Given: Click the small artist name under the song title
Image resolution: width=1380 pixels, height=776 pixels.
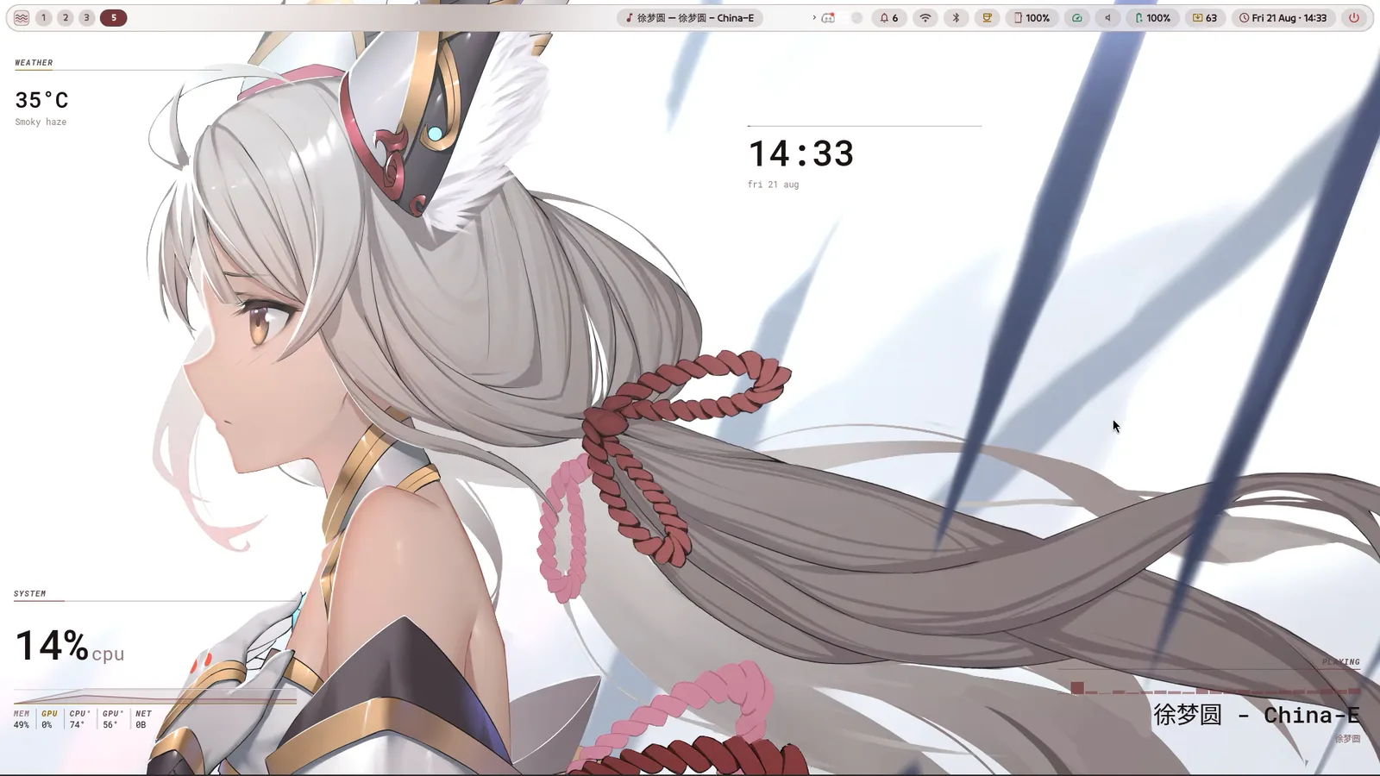Looking at the screenshot, I should [x=1347, y=739].
